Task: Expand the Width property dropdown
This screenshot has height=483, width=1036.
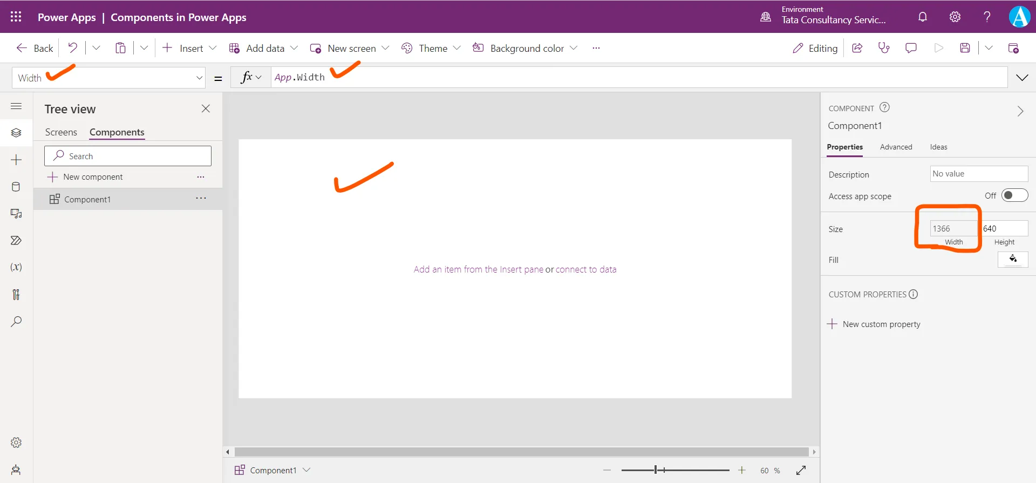Action: [199, 78]
